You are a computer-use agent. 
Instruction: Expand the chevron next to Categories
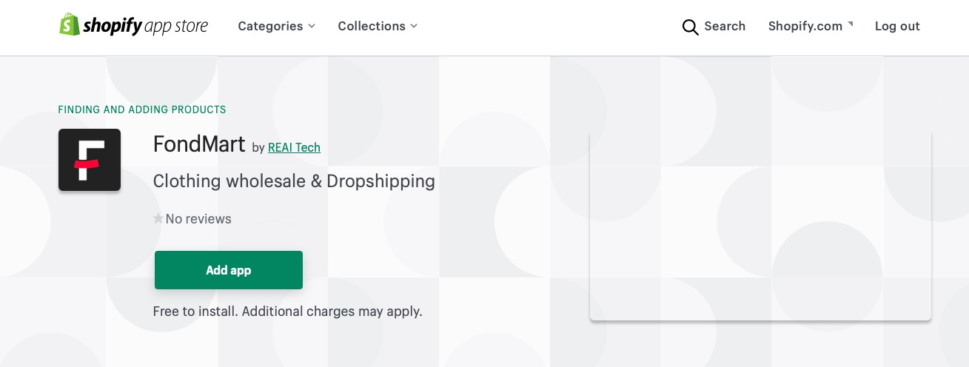(x=312, y=26)
